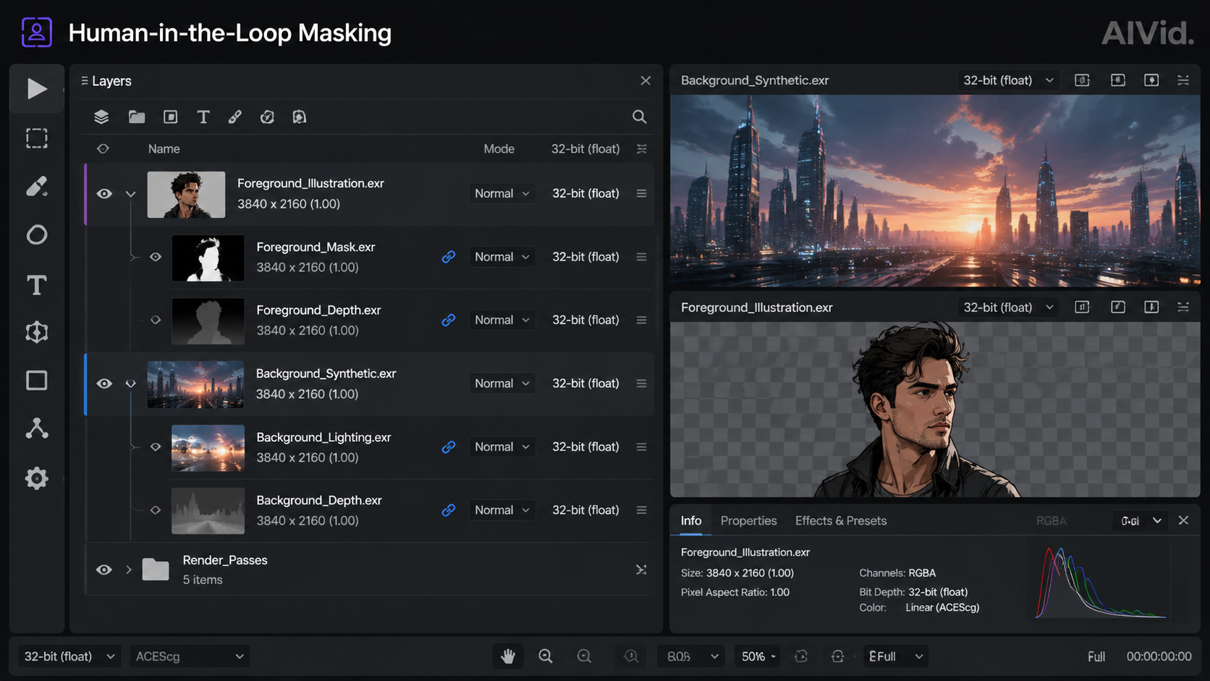Toggle visibility of Foreground_Depth.exr layer

156,320
